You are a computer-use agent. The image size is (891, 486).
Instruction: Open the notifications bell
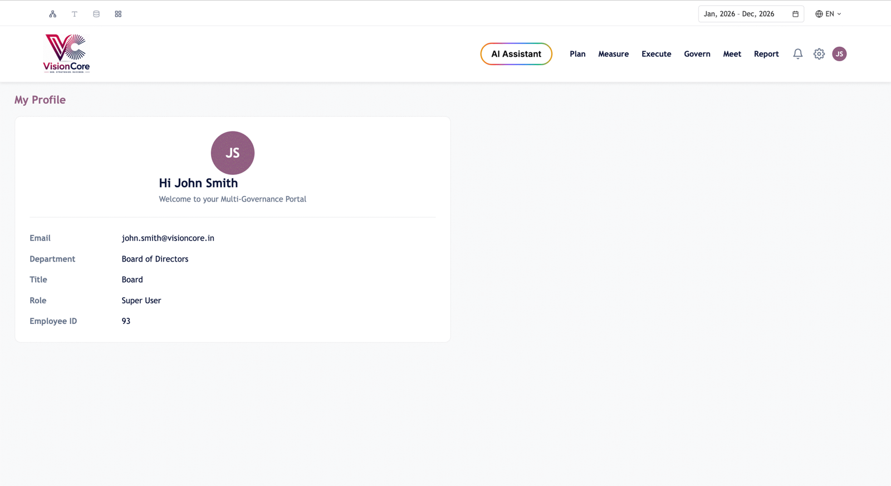coord(798,54)
